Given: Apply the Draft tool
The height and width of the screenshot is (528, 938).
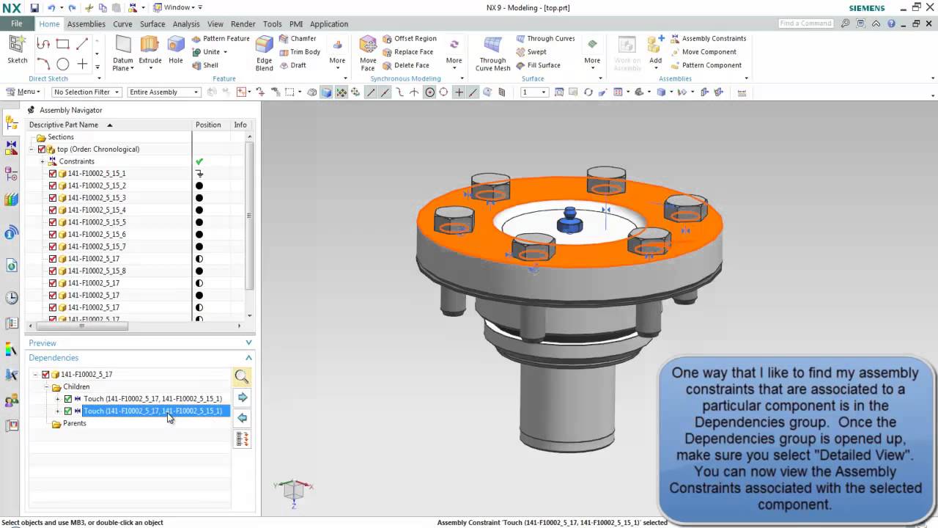Looking at the screenshot, I should click(x=292, y=65).
